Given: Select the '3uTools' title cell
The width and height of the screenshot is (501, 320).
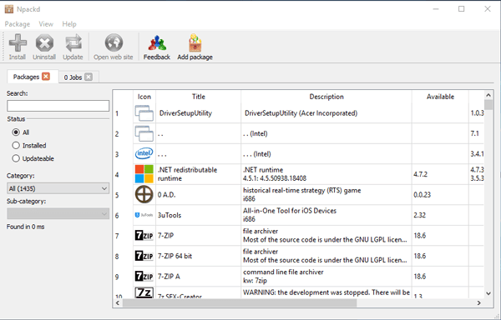Looking at the screenshot, I should click(x=199, y=215).
